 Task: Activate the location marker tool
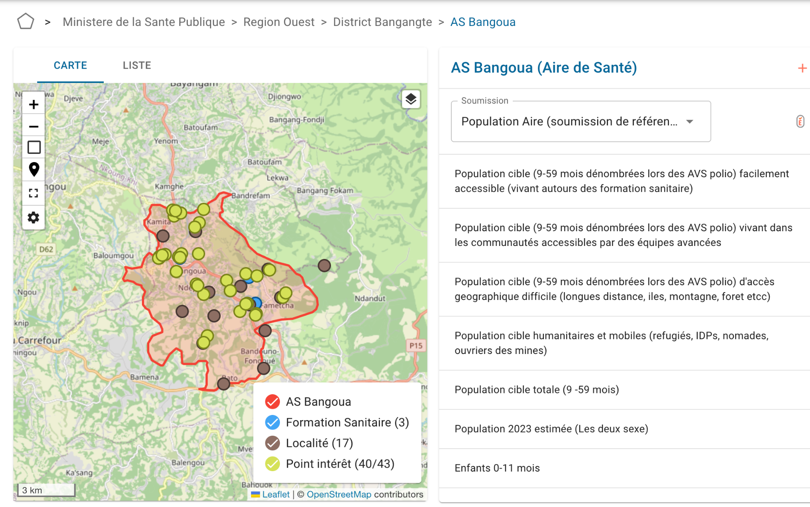click(34, 169)
